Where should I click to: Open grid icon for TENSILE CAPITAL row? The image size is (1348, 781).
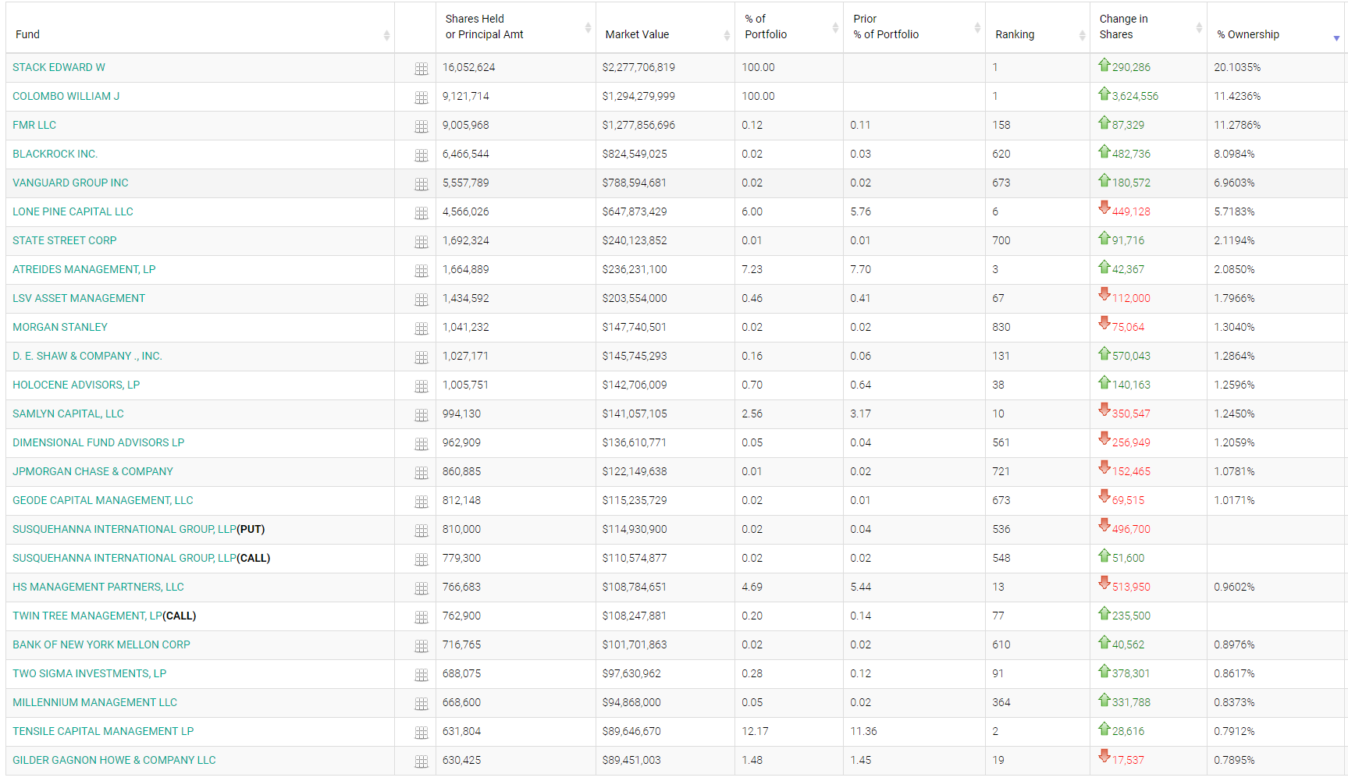click(x=421, y=733)
